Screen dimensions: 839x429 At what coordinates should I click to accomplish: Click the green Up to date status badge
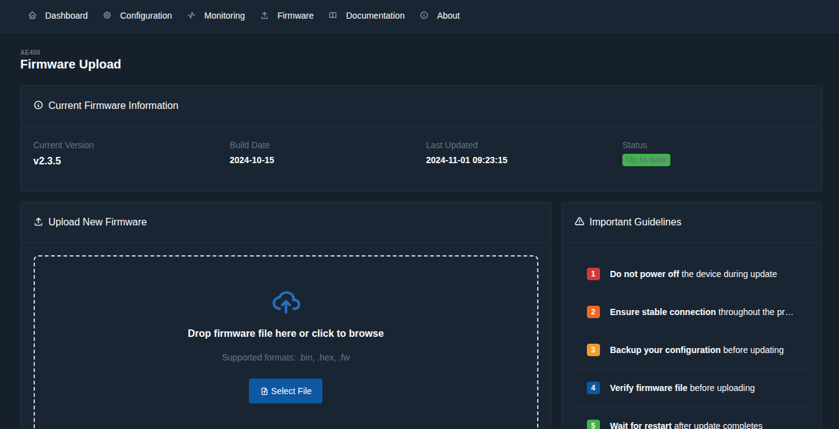(x=646, y=160)
